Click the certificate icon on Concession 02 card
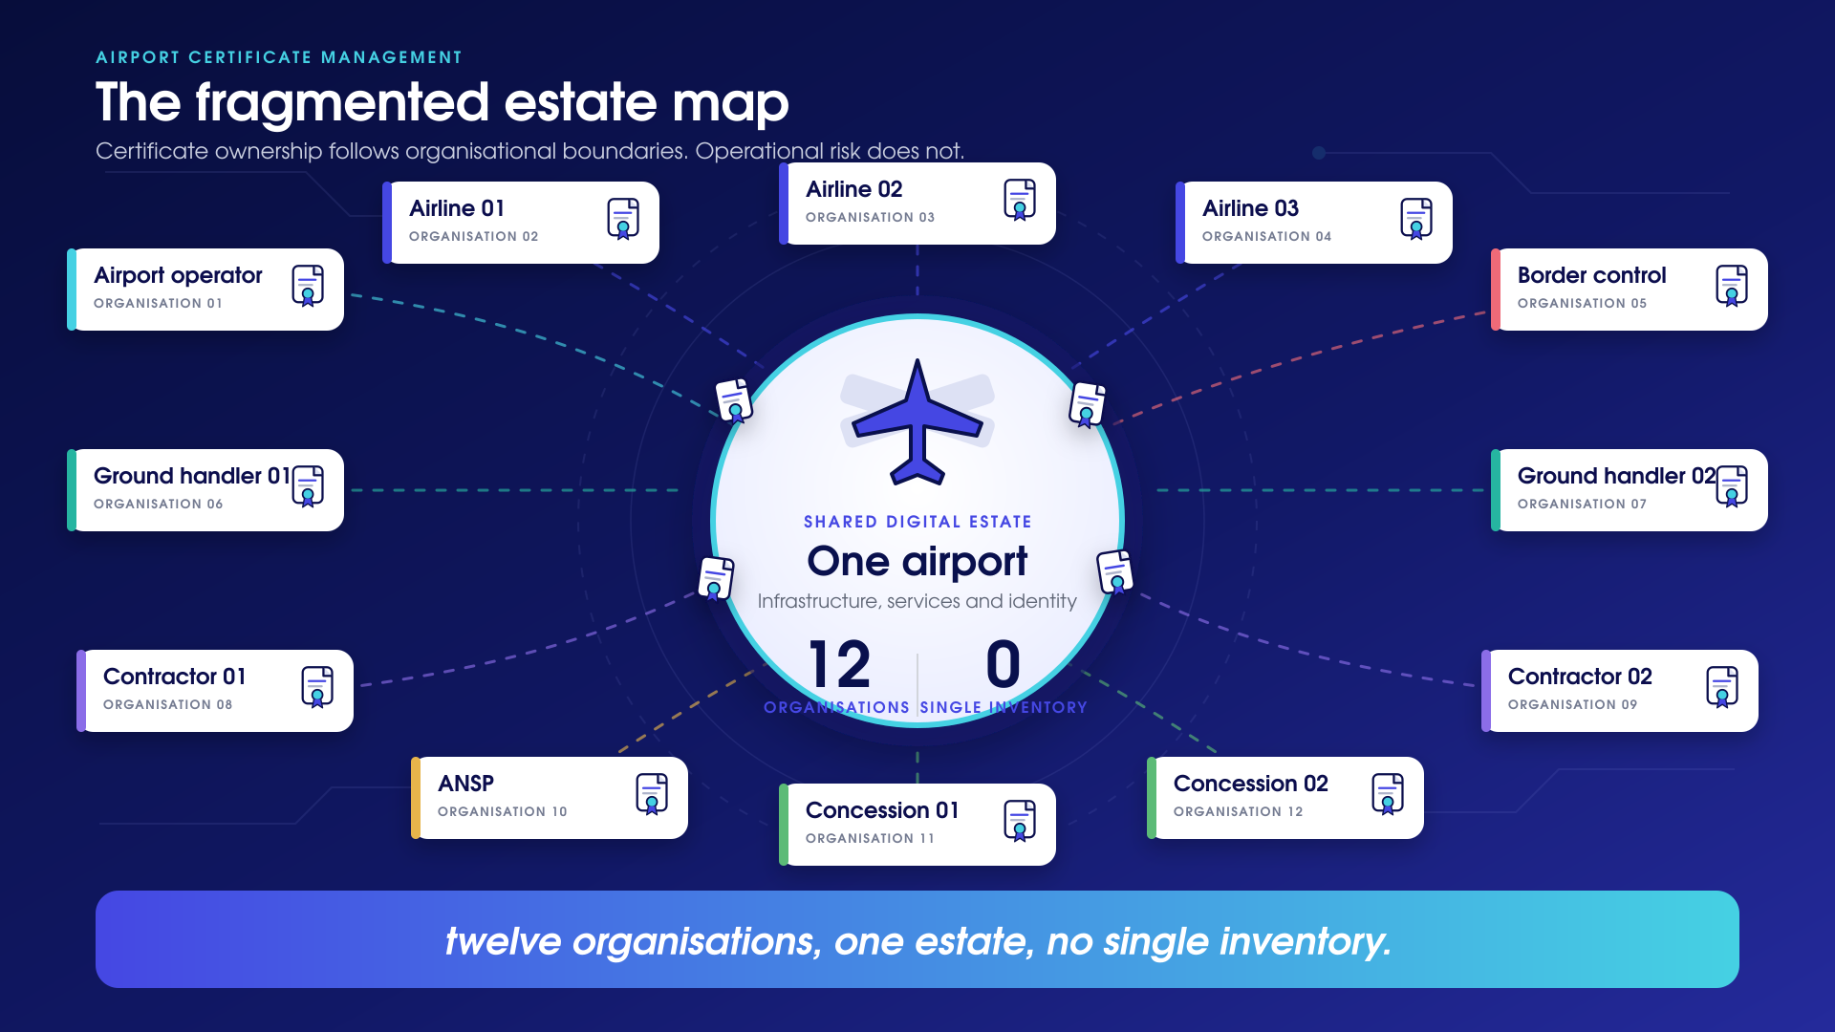Screen dimensions: 1835x1032 coord(1388,794)
